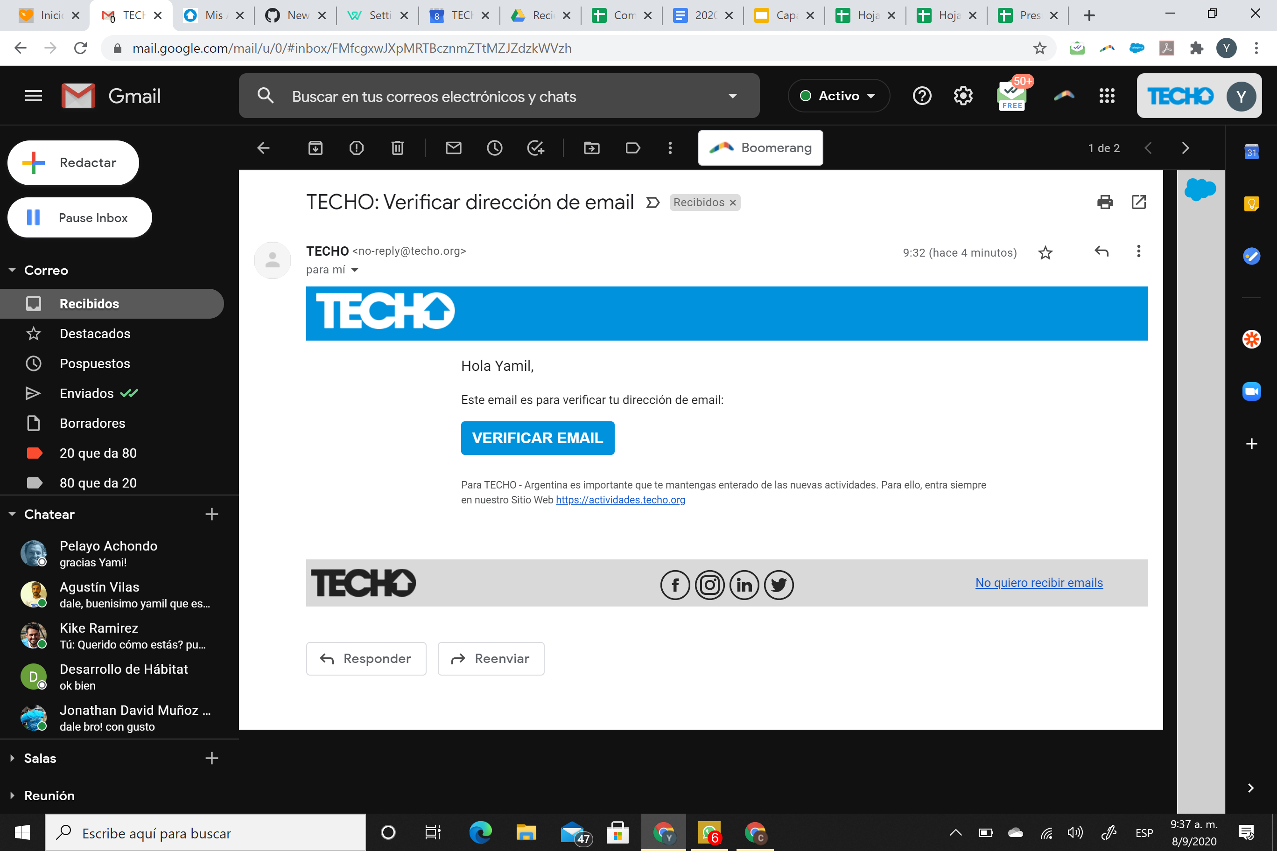Report the email as spam
Screen dimensions: 1277x851
(357, 147)
